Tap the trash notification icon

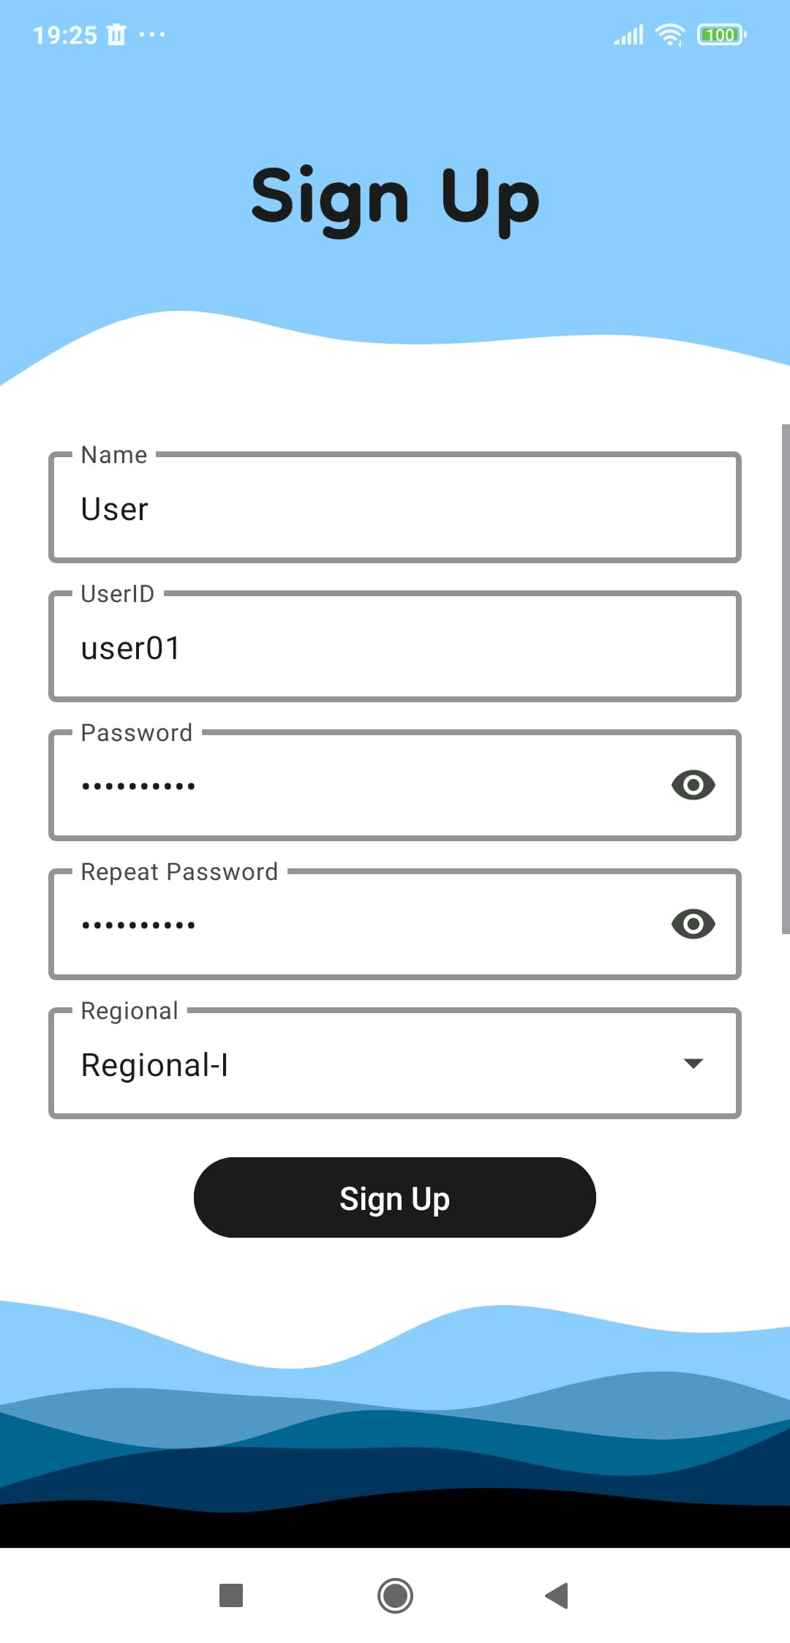pos(116,34)
